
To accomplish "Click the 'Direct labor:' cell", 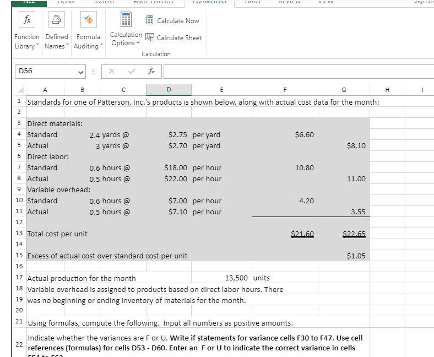I will click(48, 157).
